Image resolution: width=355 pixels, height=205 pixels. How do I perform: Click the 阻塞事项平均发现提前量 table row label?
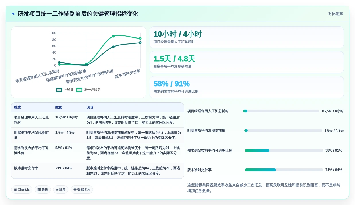[x=31, y=135]
